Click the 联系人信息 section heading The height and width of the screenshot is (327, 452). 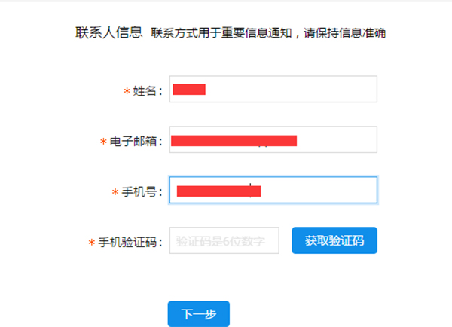108,33
